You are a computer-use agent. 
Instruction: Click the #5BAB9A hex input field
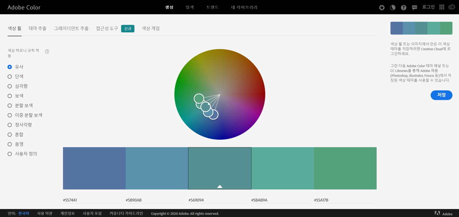(x=280, y=200)
